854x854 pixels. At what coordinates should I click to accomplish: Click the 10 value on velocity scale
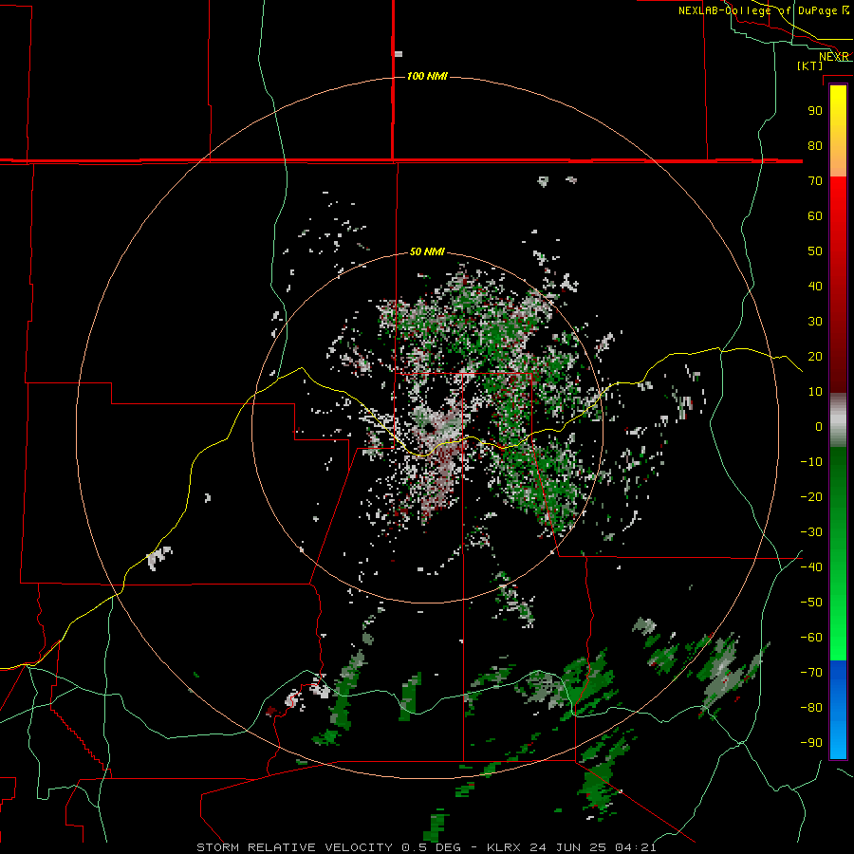click(x=815, y=392)
